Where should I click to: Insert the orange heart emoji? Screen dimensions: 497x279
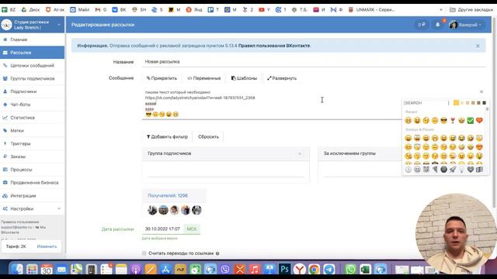479,121
